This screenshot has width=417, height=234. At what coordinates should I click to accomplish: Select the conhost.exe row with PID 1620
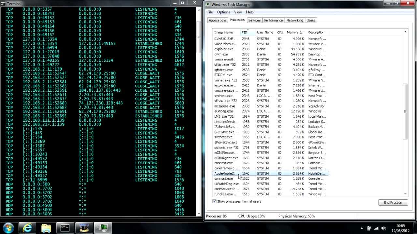pyautogui.click(x=271, y=178)
